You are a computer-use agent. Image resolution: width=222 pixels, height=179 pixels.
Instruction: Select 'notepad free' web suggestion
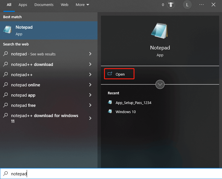(49, 105)
